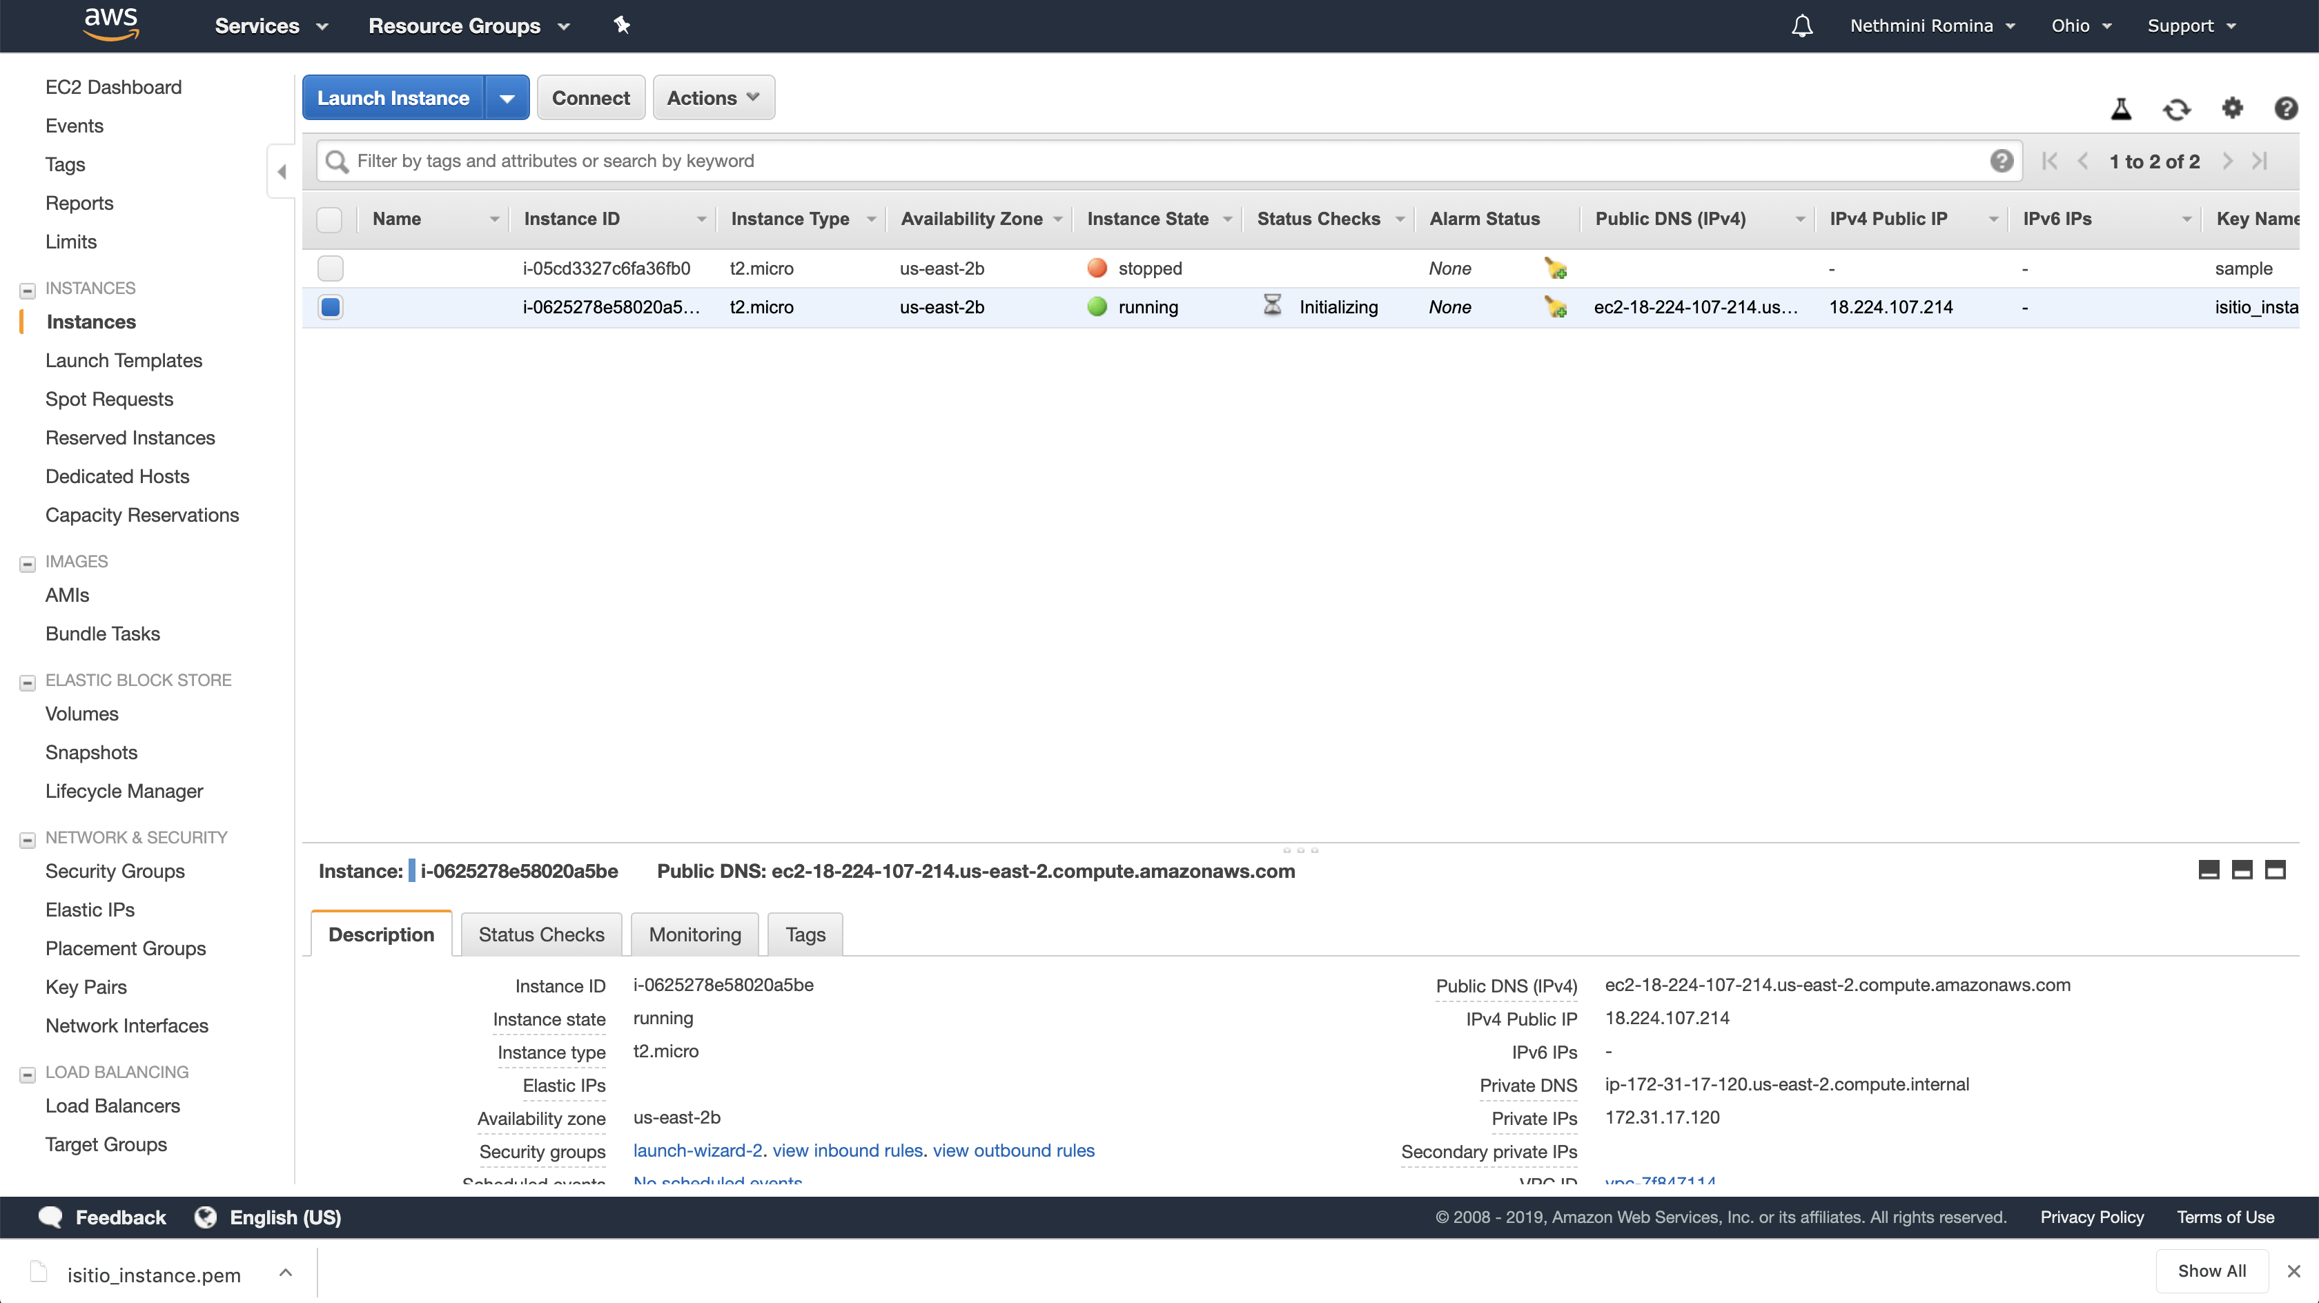Open the Launch Instance dropdown arrow
Screen dimensions: 2319x1303
click(507, 97)
